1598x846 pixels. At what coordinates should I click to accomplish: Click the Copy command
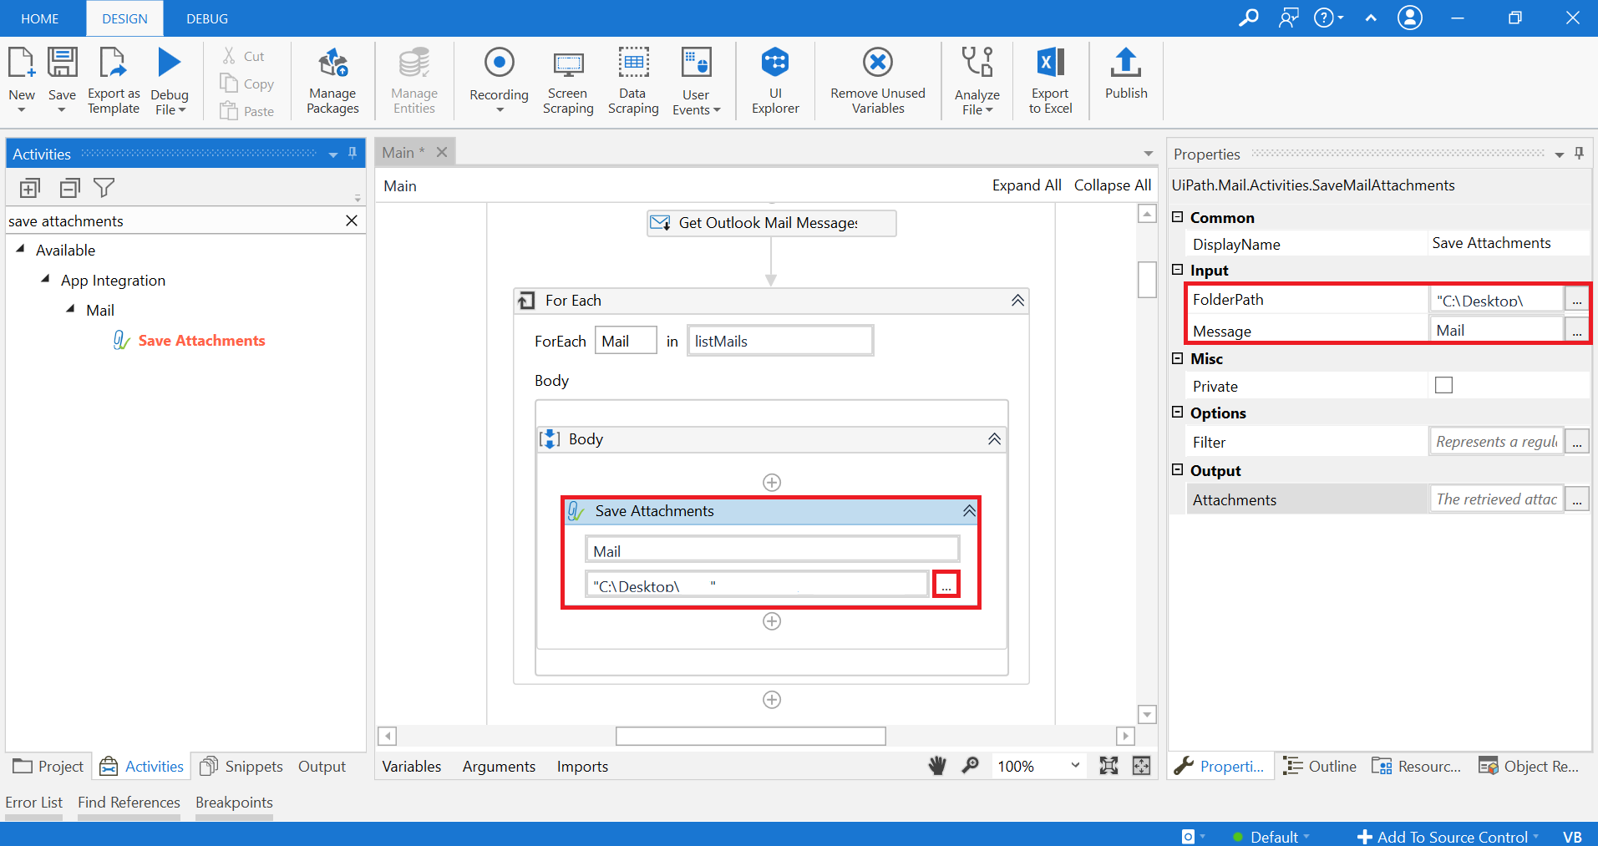246,84
